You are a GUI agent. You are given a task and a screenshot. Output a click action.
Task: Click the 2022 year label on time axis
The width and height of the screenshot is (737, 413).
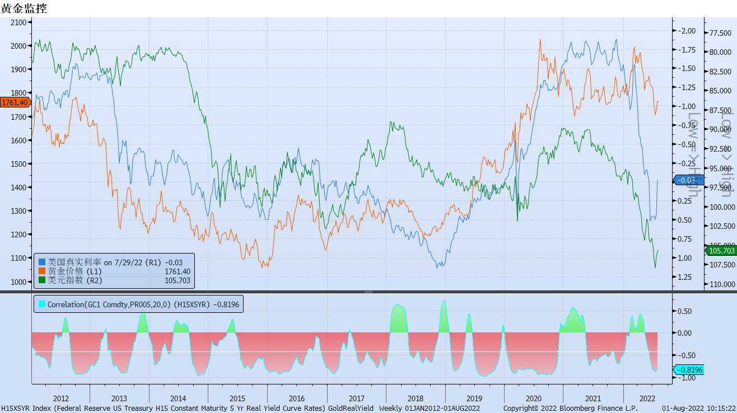tap(647, 398)
